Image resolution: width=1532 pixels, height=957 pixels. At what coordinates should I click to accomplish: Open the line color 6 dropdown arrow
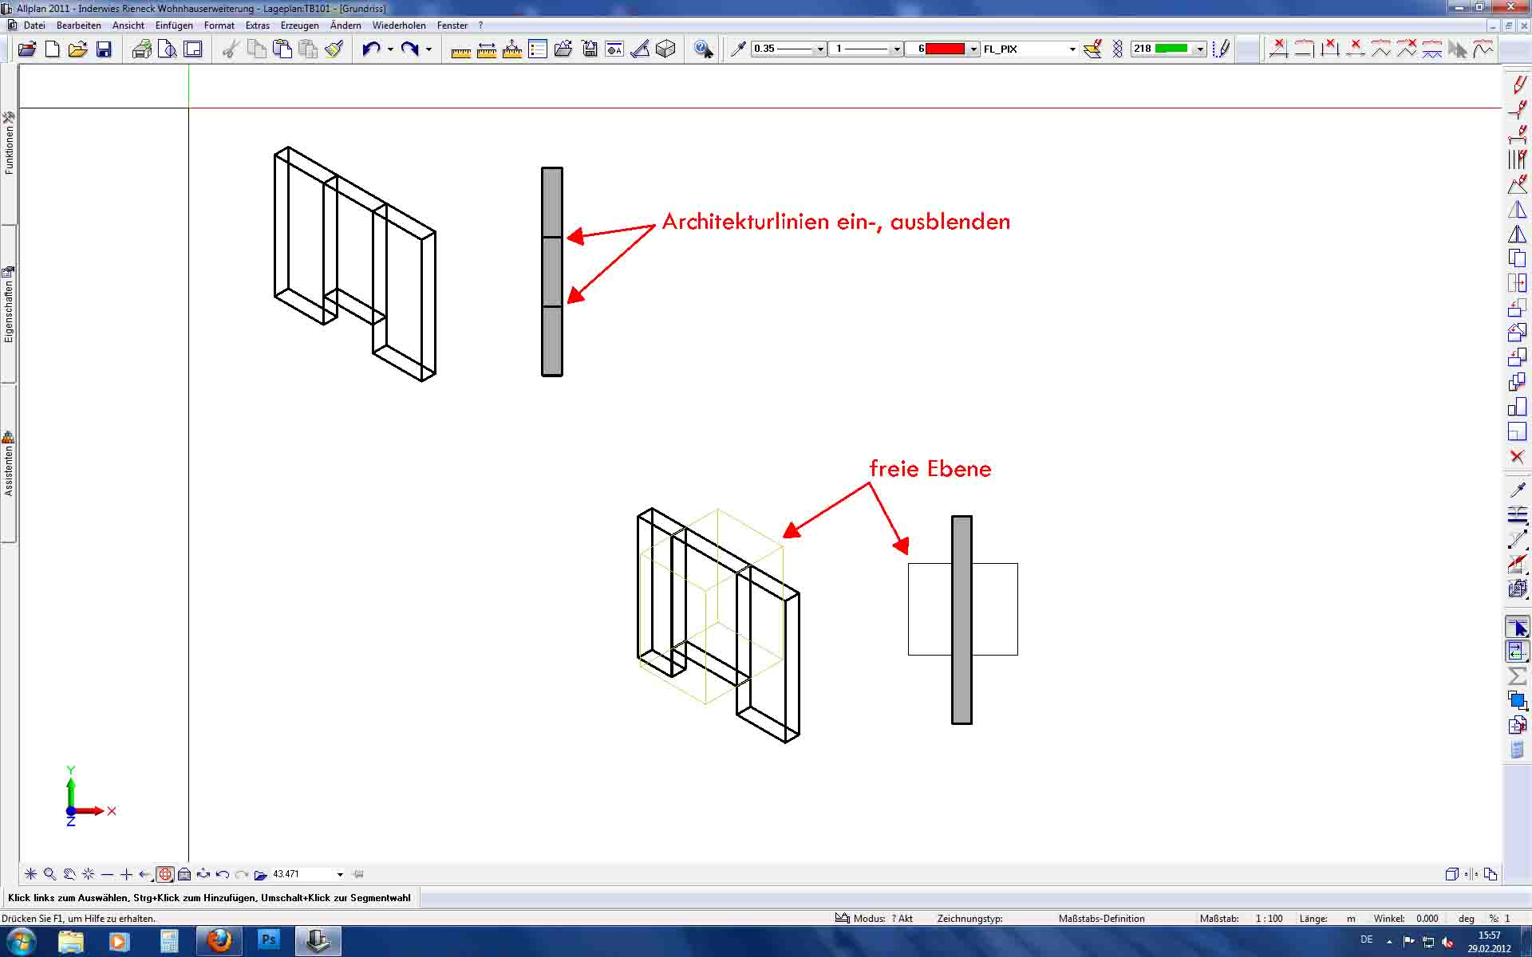click(x=973, y=49)
